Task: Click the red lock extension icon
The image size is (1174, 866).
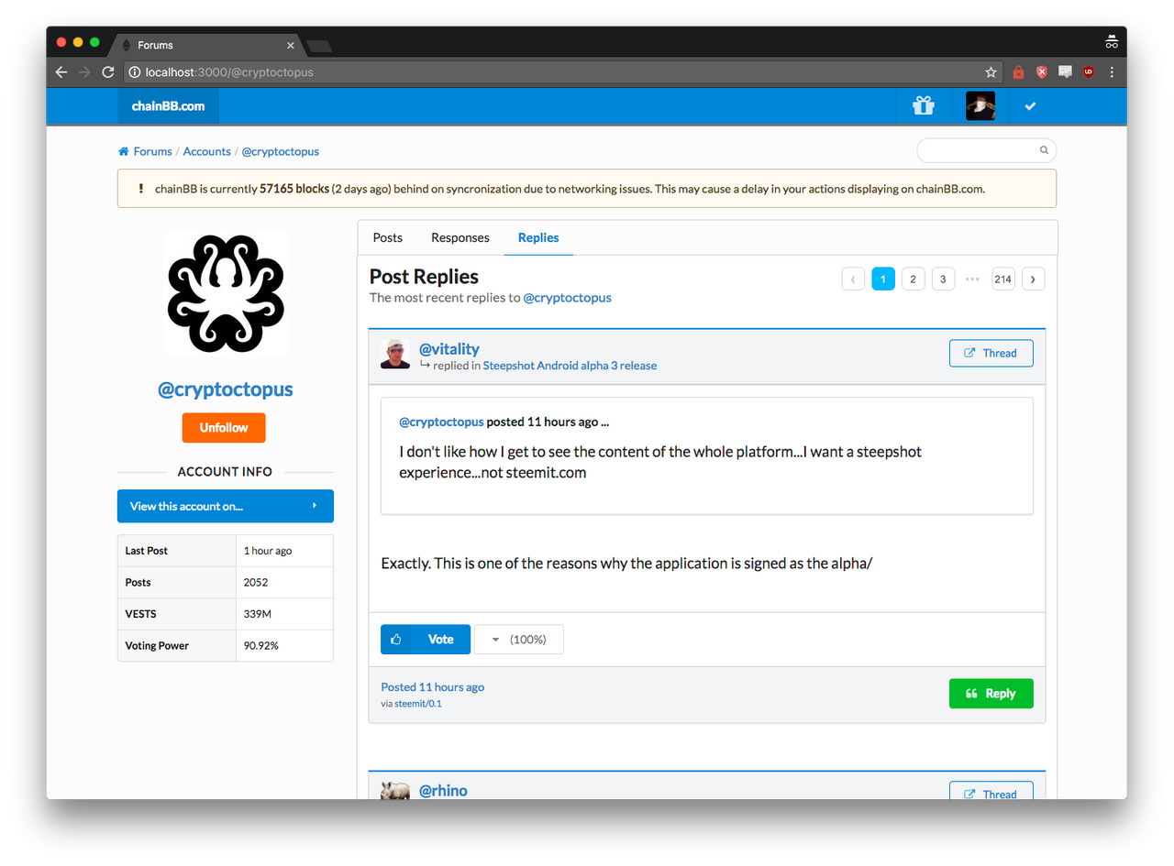Action: pos(1018,71)
